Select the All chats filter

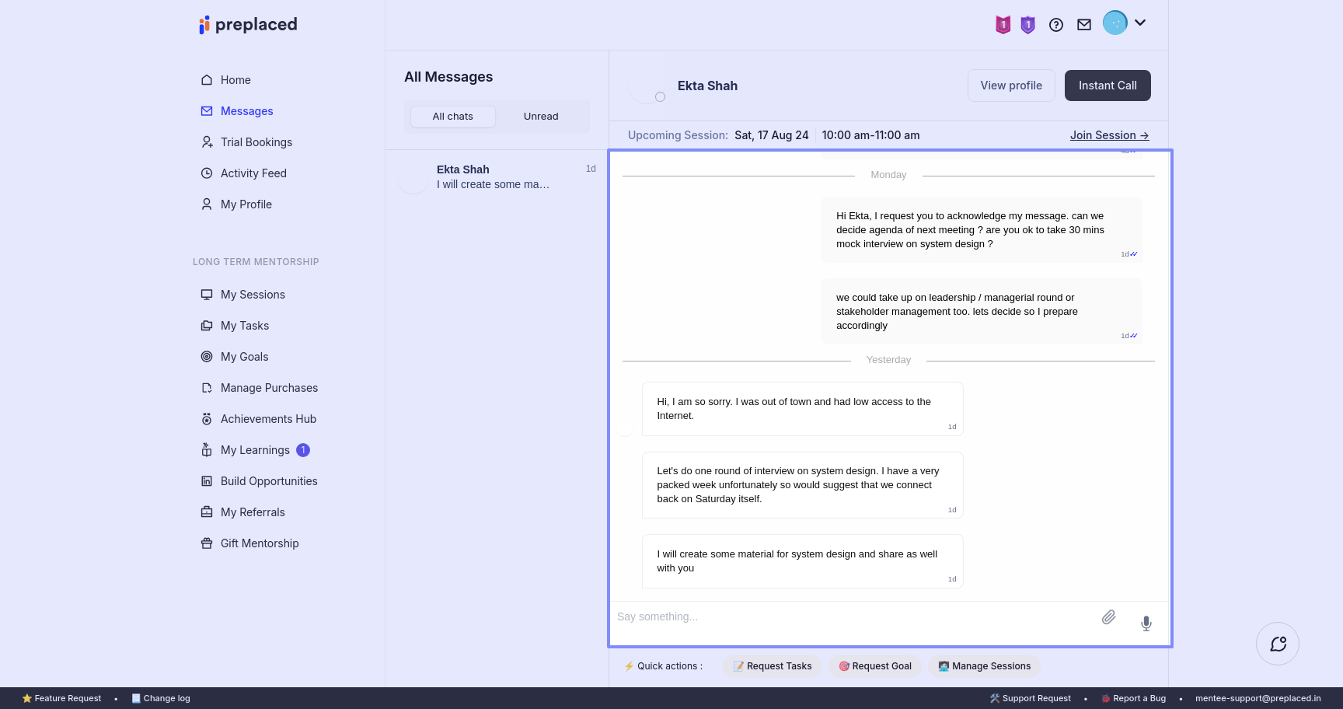click(452, 117)
